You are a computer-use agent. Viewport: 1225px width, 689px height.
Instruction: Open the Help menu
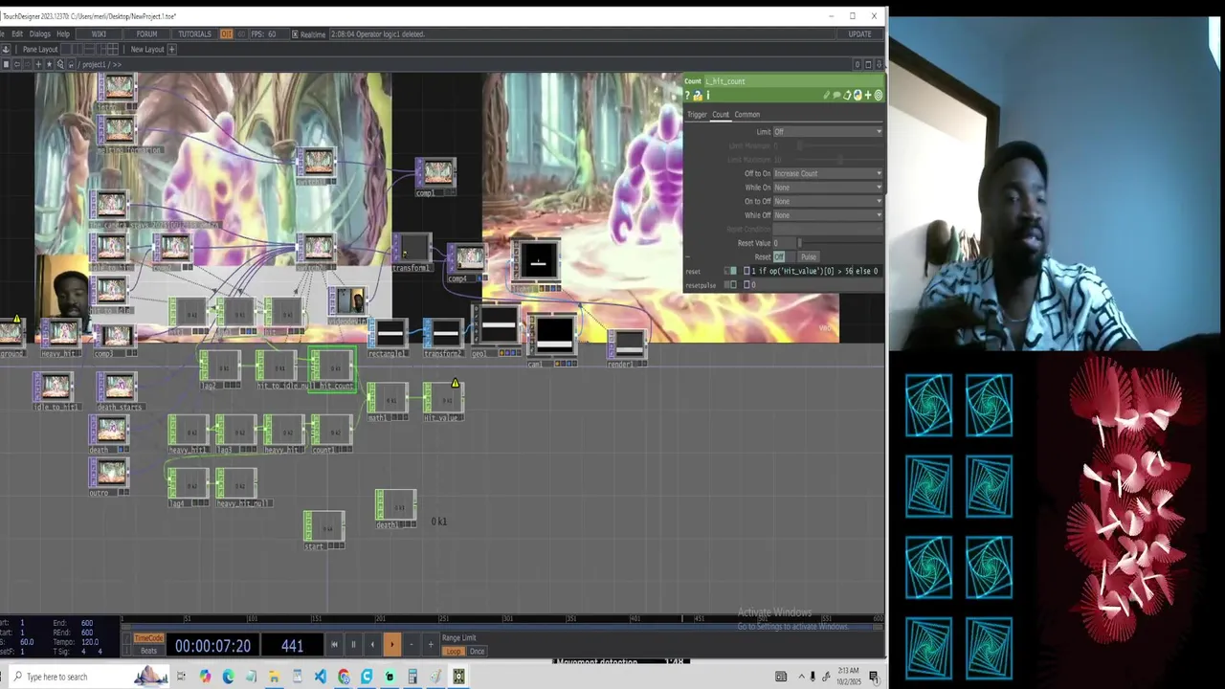coord(63,34)
